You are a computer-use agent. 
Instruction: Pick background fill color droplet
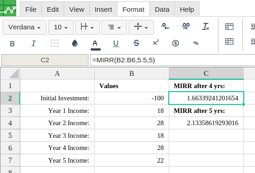pos(74,43)
